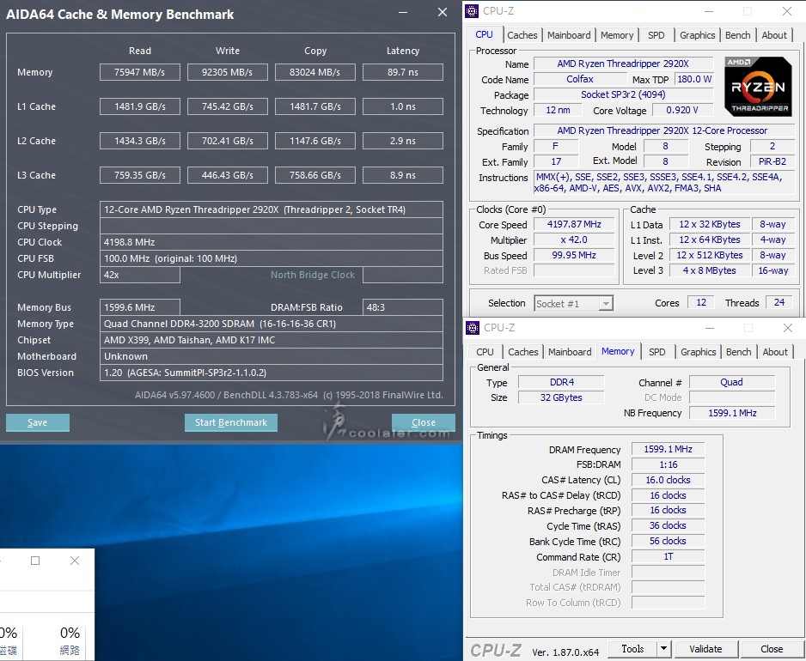Screen dimensions: 806x661
Task: Open Graphics tab in bottom CPU-Z window
Action: point(698,352)
